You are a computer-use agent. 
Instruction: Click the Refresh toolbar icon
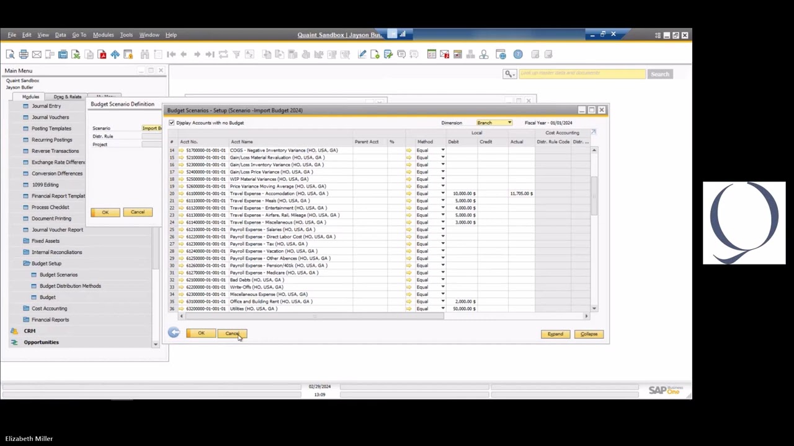coord(223,55)
